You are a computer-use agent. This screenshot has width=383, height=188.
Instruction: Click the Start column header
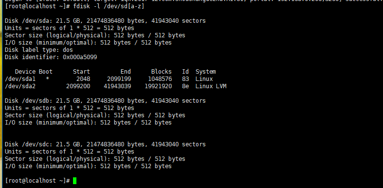click(x=81, y=72)
